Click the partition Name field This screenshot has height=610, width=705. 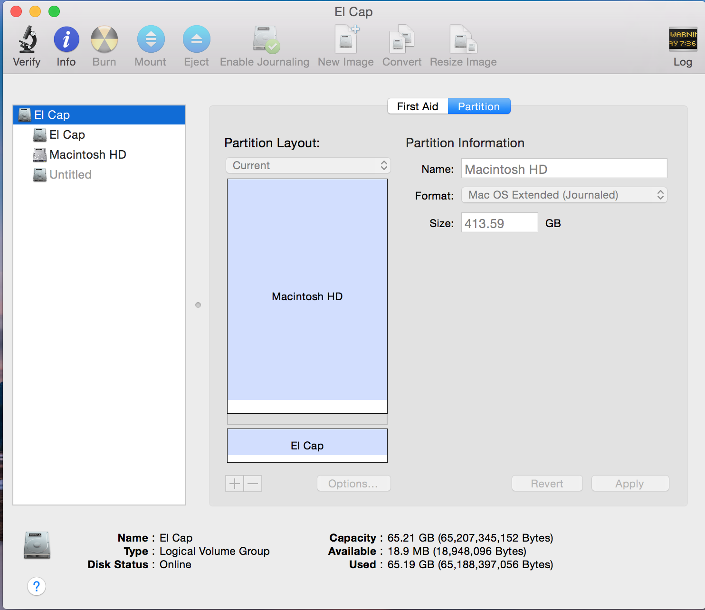coord(564,169)
